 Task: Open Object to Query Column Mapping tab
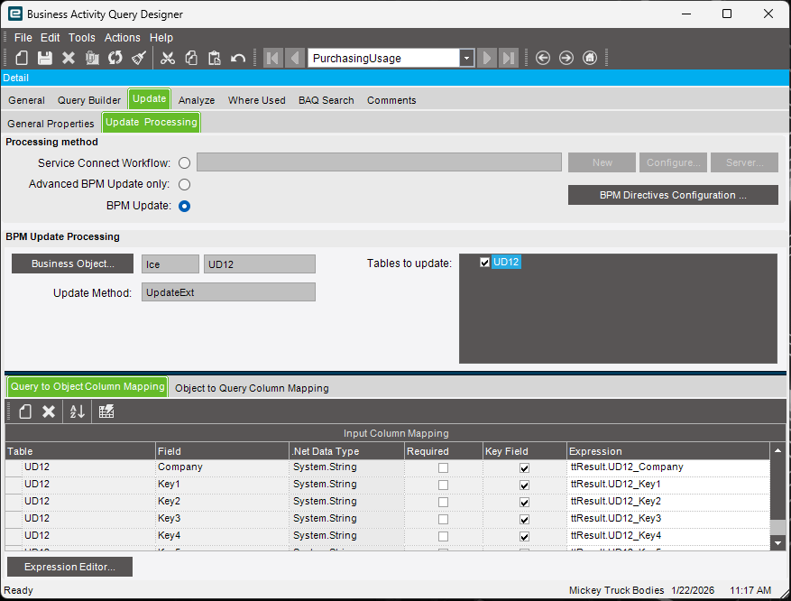[252, 388]
